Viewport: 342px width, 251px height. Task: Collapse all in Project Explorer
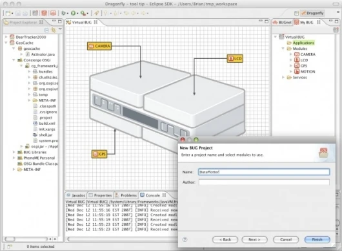[x=46, y=30]
